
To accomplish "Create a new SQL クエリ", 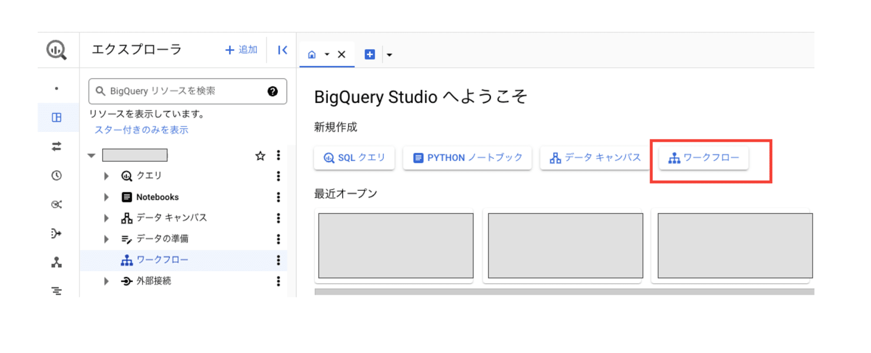I will (x=354, y=158).
